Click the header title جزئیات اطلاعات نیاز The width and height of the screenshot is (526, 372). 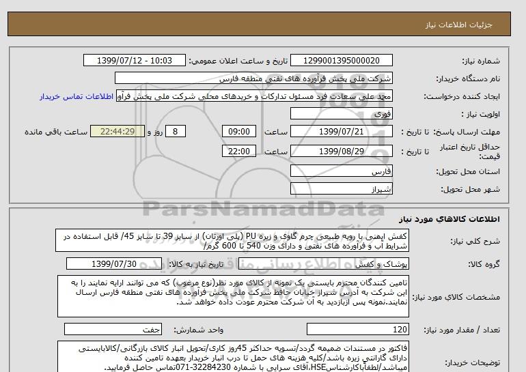[459, 25]
